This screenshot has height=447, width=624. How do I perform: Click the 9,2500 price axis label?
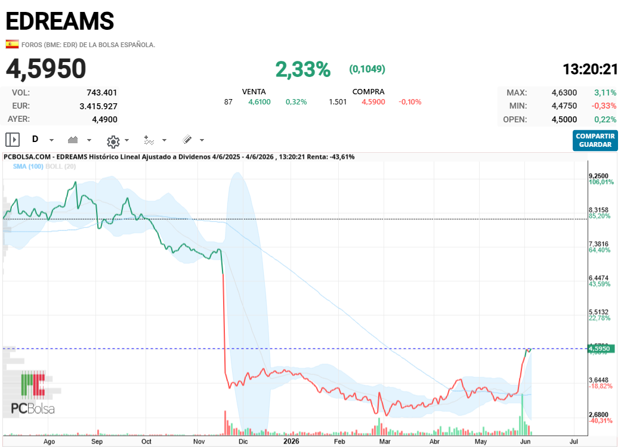pos(598,176)
